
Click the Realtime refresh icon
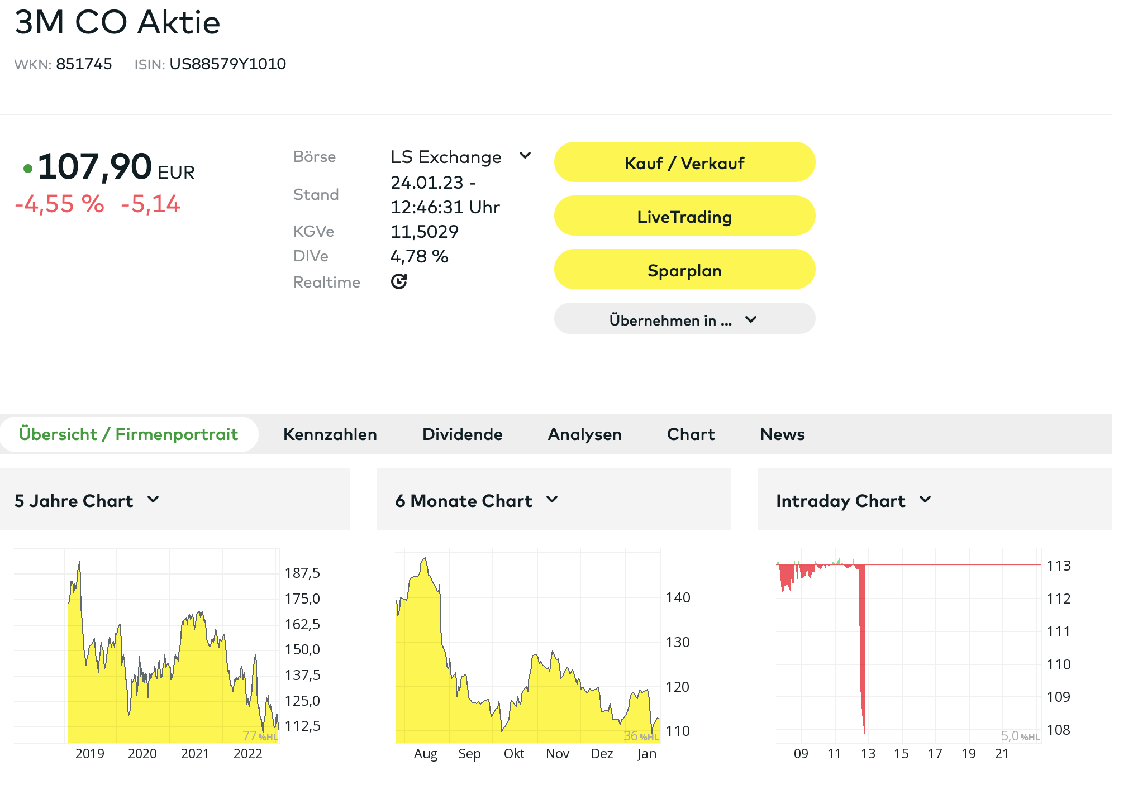(398, 281)
